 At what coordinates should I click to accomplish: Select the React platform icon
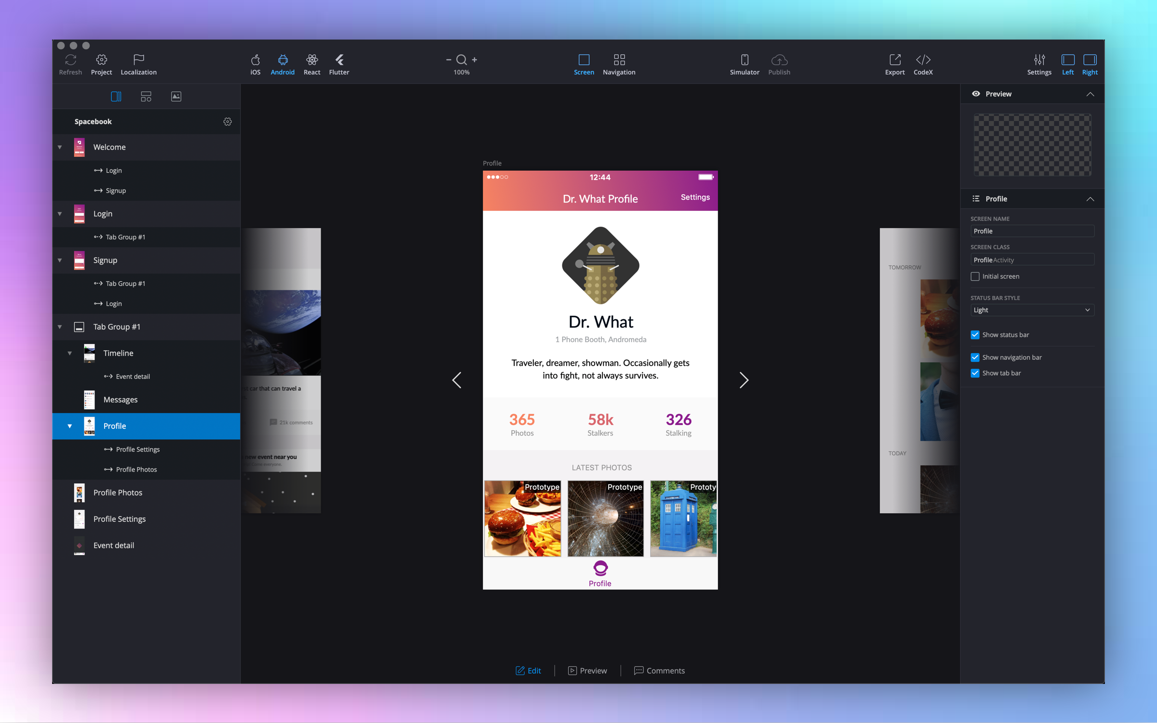coord(312,60)
